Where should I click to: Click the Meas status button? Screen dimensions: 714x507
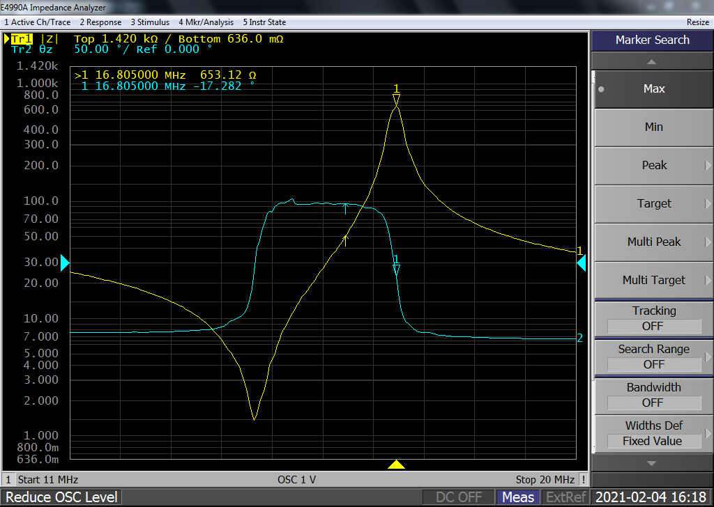(518, 497)
